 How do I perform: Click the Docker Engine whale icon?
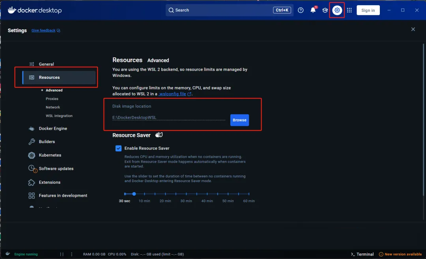click(x=32, y=129)
